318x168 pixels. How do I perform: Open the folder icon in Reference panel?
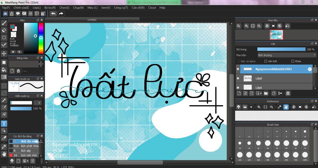pos(245,107)
